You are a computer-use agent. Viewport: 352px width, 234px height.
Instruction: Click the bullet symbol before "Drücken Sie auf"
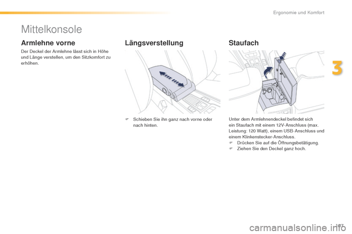click(x=230, y=143)
